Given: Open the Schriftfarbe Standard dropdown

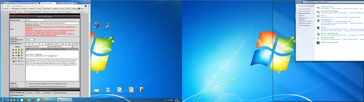Looking at the screenshot, I should click(41, 46).
